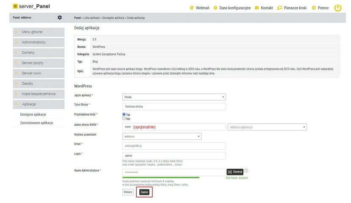The width and height of the screenshot is (351, 203).
Task: Open Kopie bezpieczeństwa sidebar section
Action: (39, 94)
